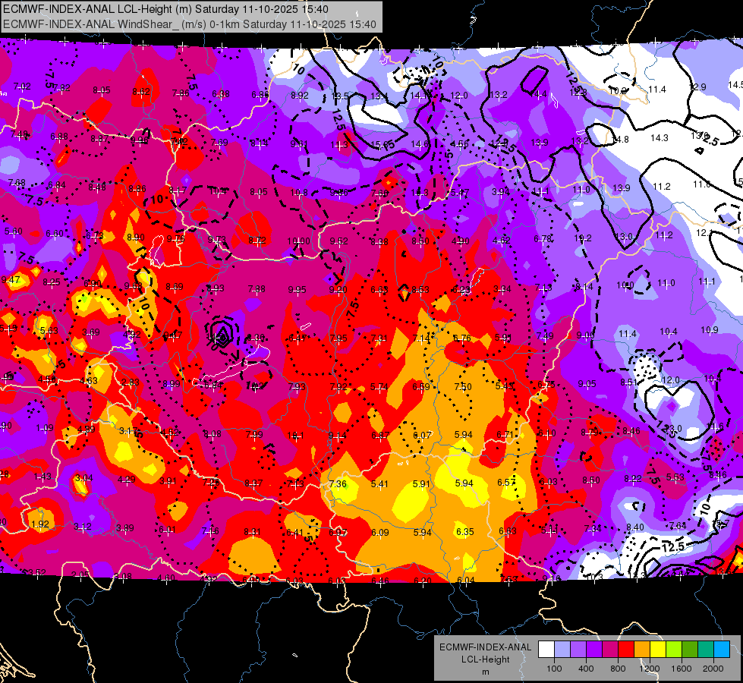Click the light purple legend swatch
Screen dimensions: 743x683
[578, 650]
